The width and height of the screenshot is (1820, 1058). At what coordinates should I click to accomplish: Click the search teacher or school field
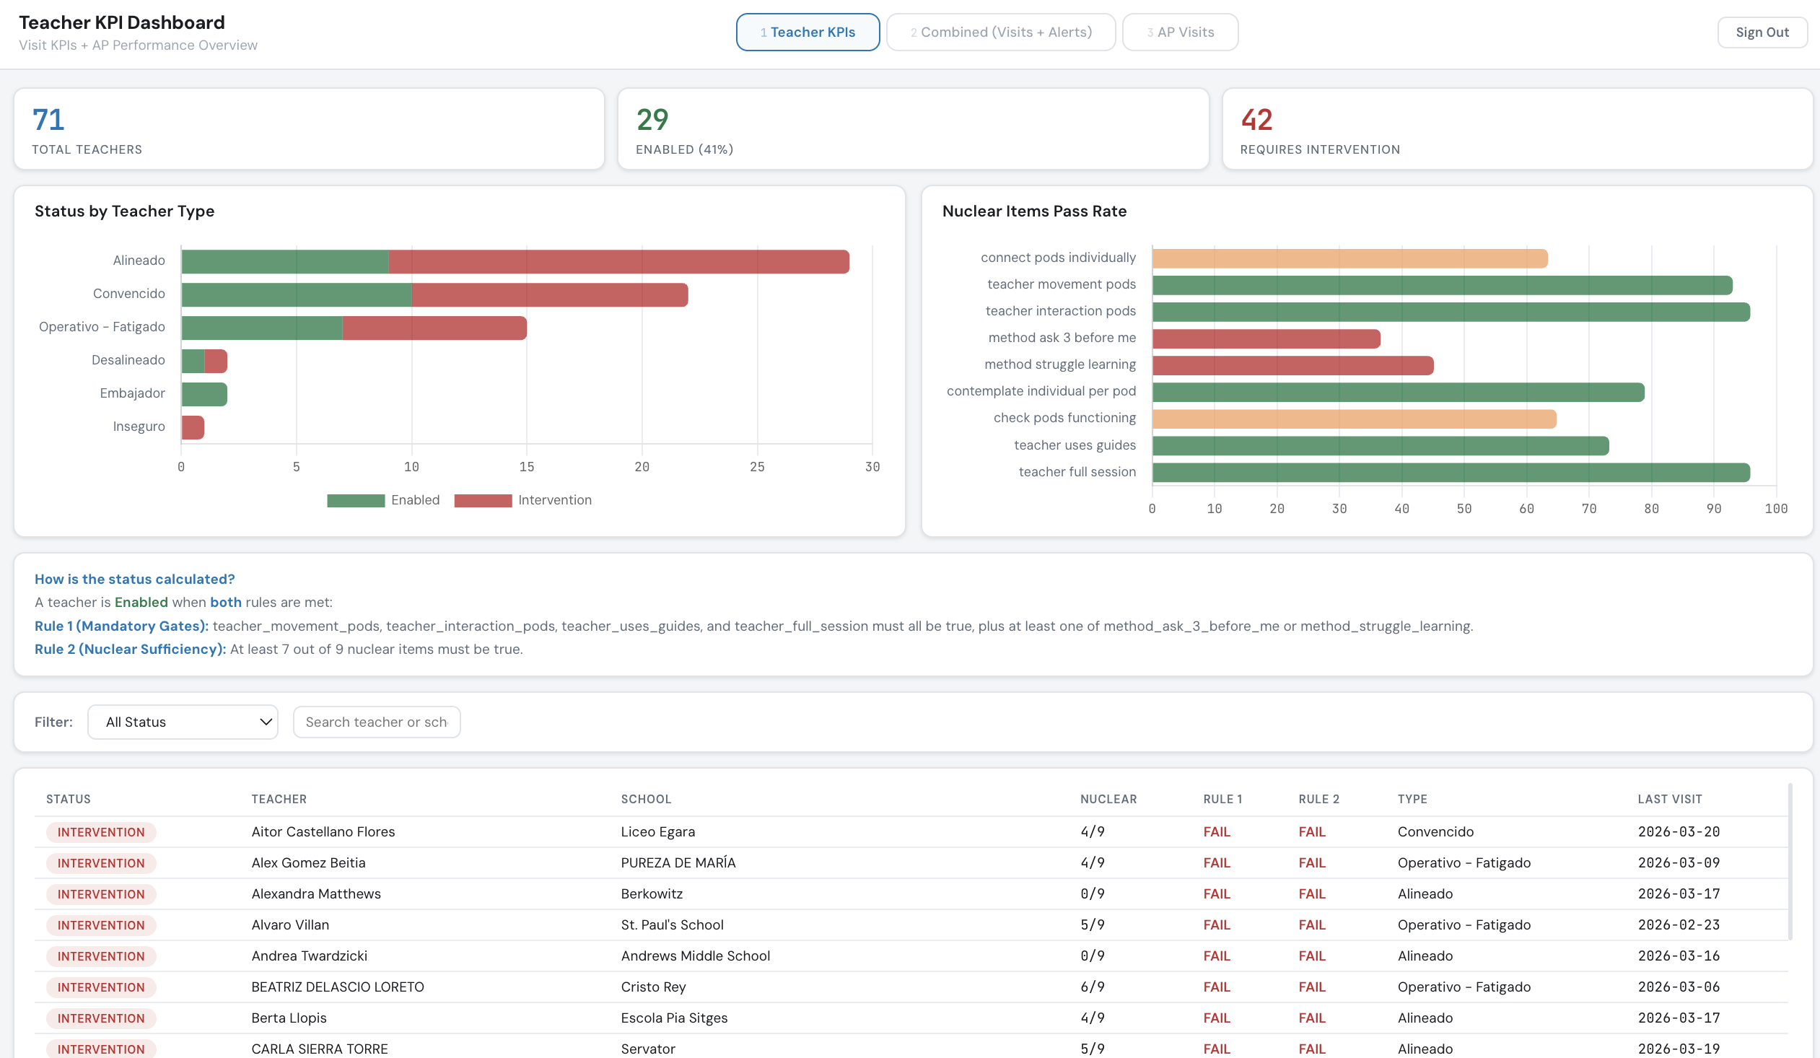pyautogui.click(x=376, y=722)
